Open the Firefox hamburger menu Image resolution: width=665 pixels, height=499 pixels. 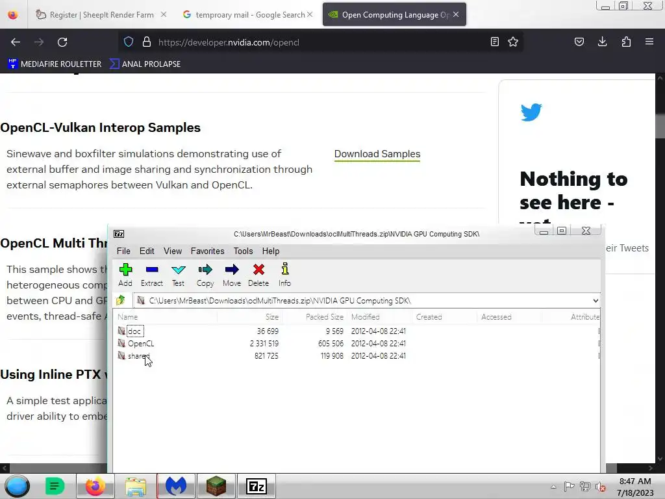649,42
